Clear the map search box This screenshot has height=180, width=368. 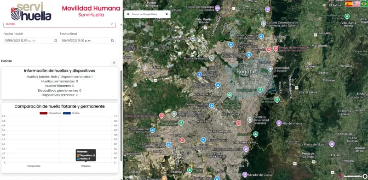click(x=167, y=14)
